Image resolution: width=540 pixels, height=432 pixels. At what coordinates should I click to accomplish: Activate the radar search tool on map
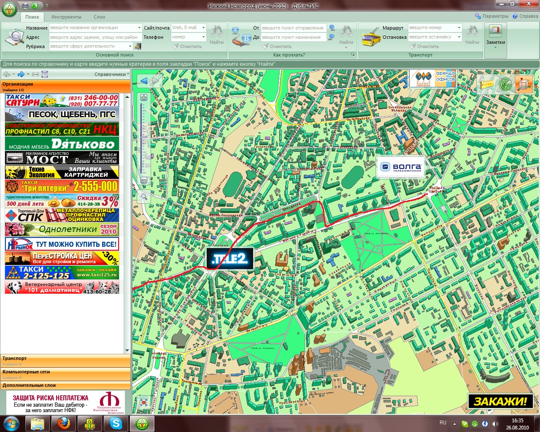tap(505, 84)
